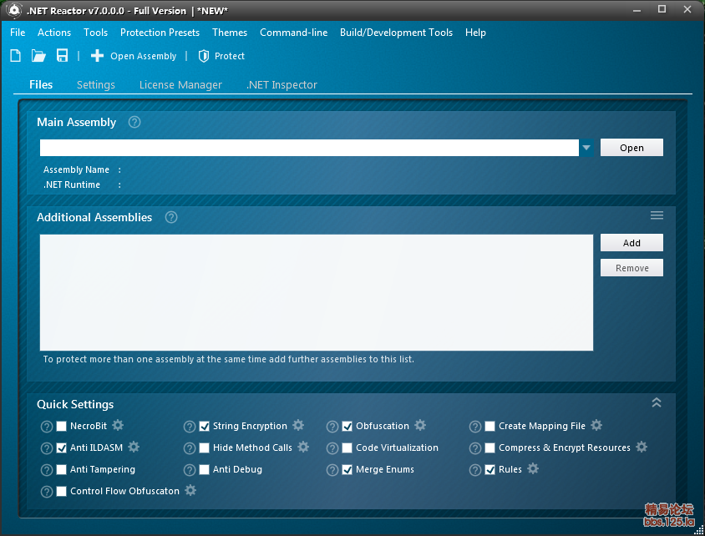This screenshot has width=705, height=536.
Task: Collapse the Quick Settings panel
Action: tap(657, 402)
